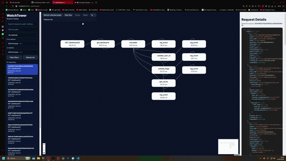Image resolution: width=286 pixels, height=161 pixels.
Task: Click the browser address bar
Action: pyautogui.click(x=128, y=6)
